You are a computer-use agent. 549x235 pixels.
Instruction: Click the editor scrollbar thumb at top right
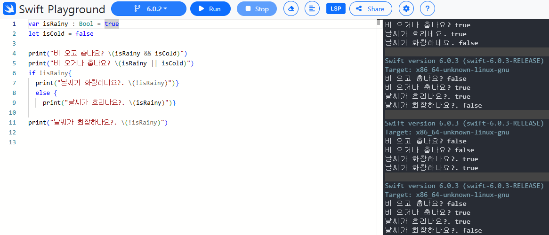click(x=379, y=23)
